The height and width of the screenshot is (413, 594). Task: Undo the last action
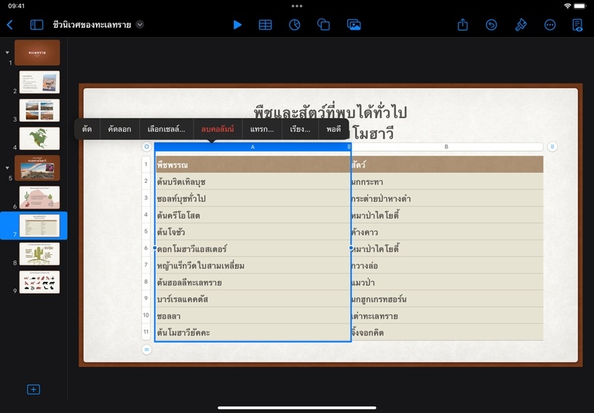tap(491, 25)
